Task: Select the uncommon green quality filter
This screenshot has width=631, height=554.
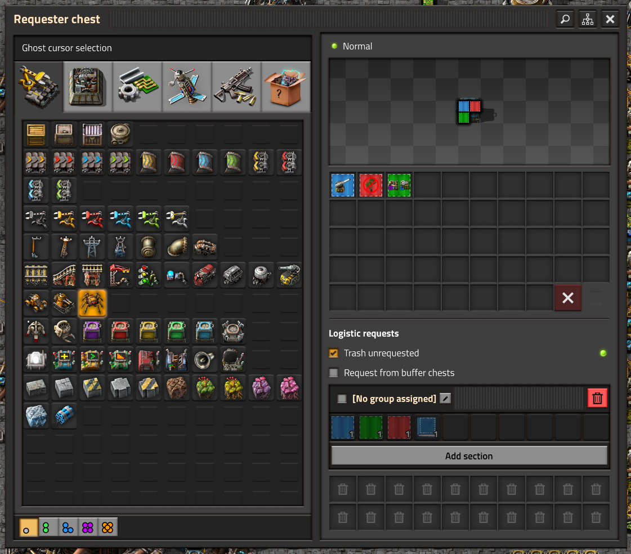Action: 47,528
